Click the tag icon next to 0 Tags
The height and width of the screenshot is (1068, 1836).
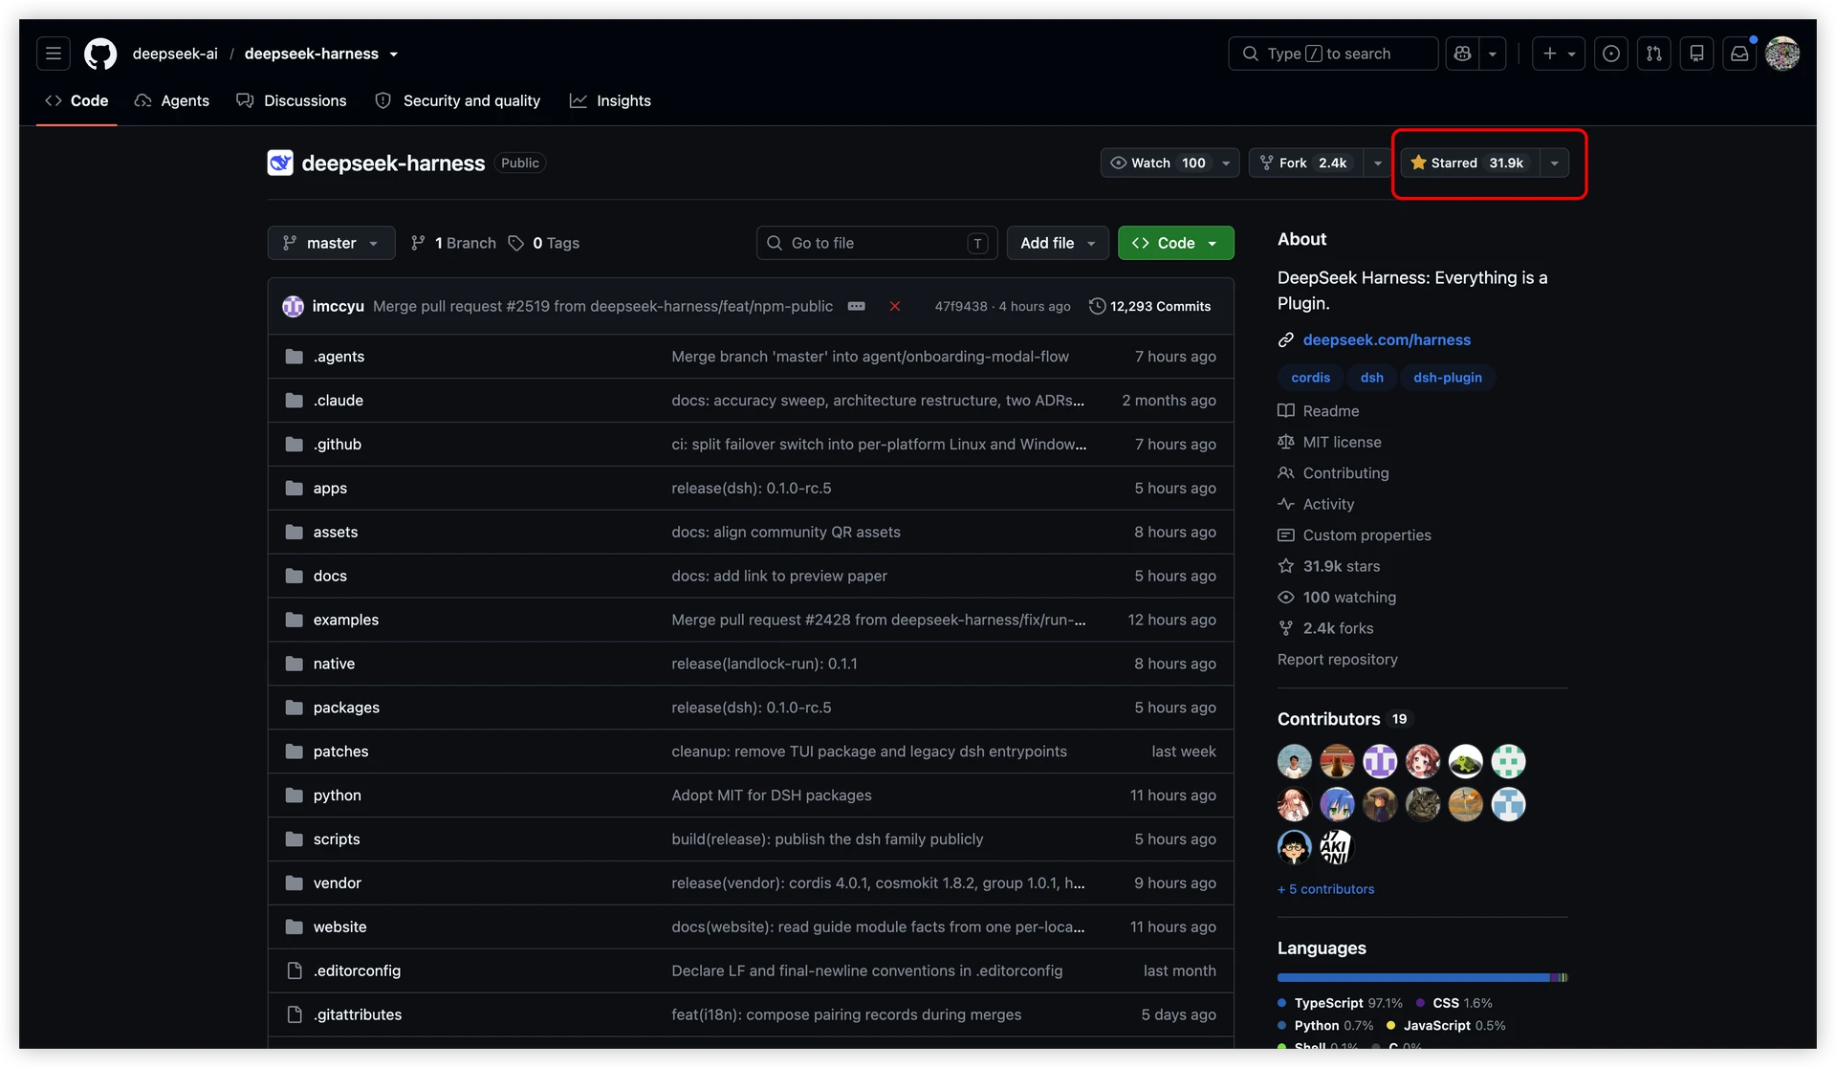pos(516,243)
